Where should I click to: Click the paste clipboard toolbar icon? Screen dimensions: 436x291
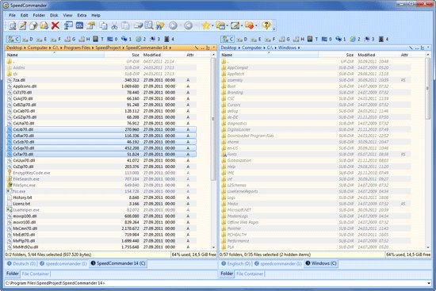click(x=125, y=25)
